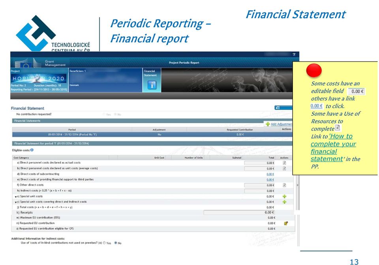Click the Requested Contribution column header
Viewport: 379px width, 265px height.
[x=240, y=130]
